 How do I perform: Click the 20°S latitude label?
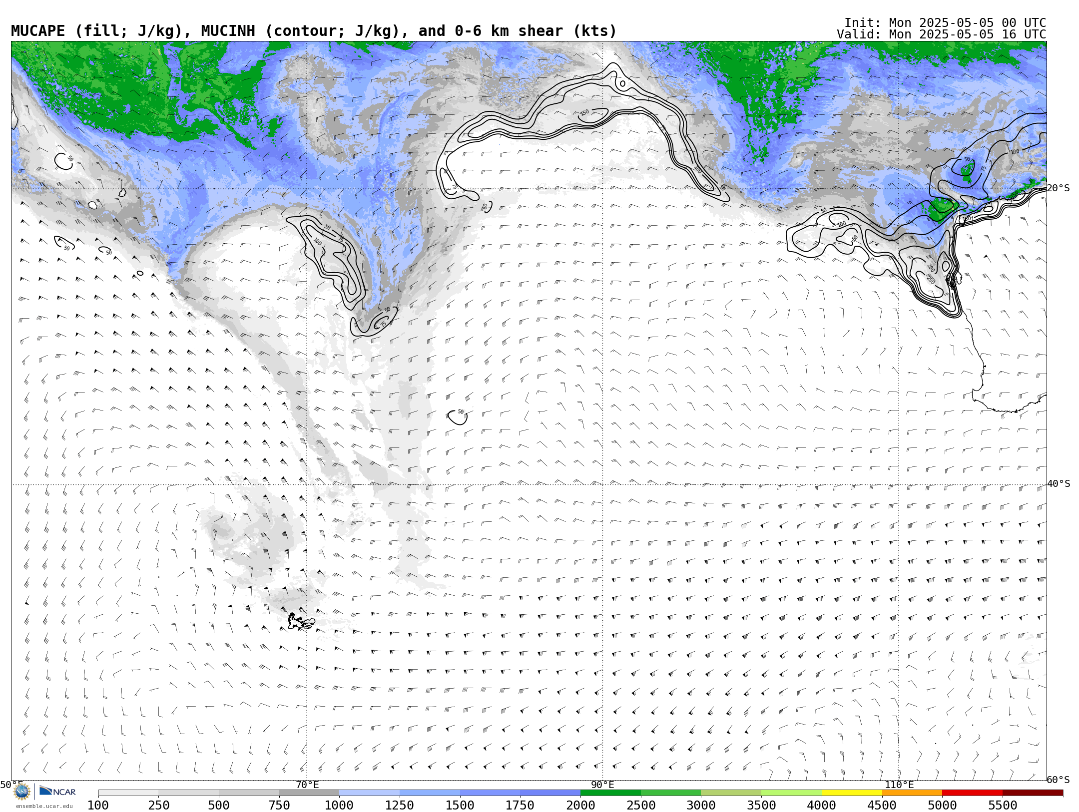click(x=1059, y=188)
